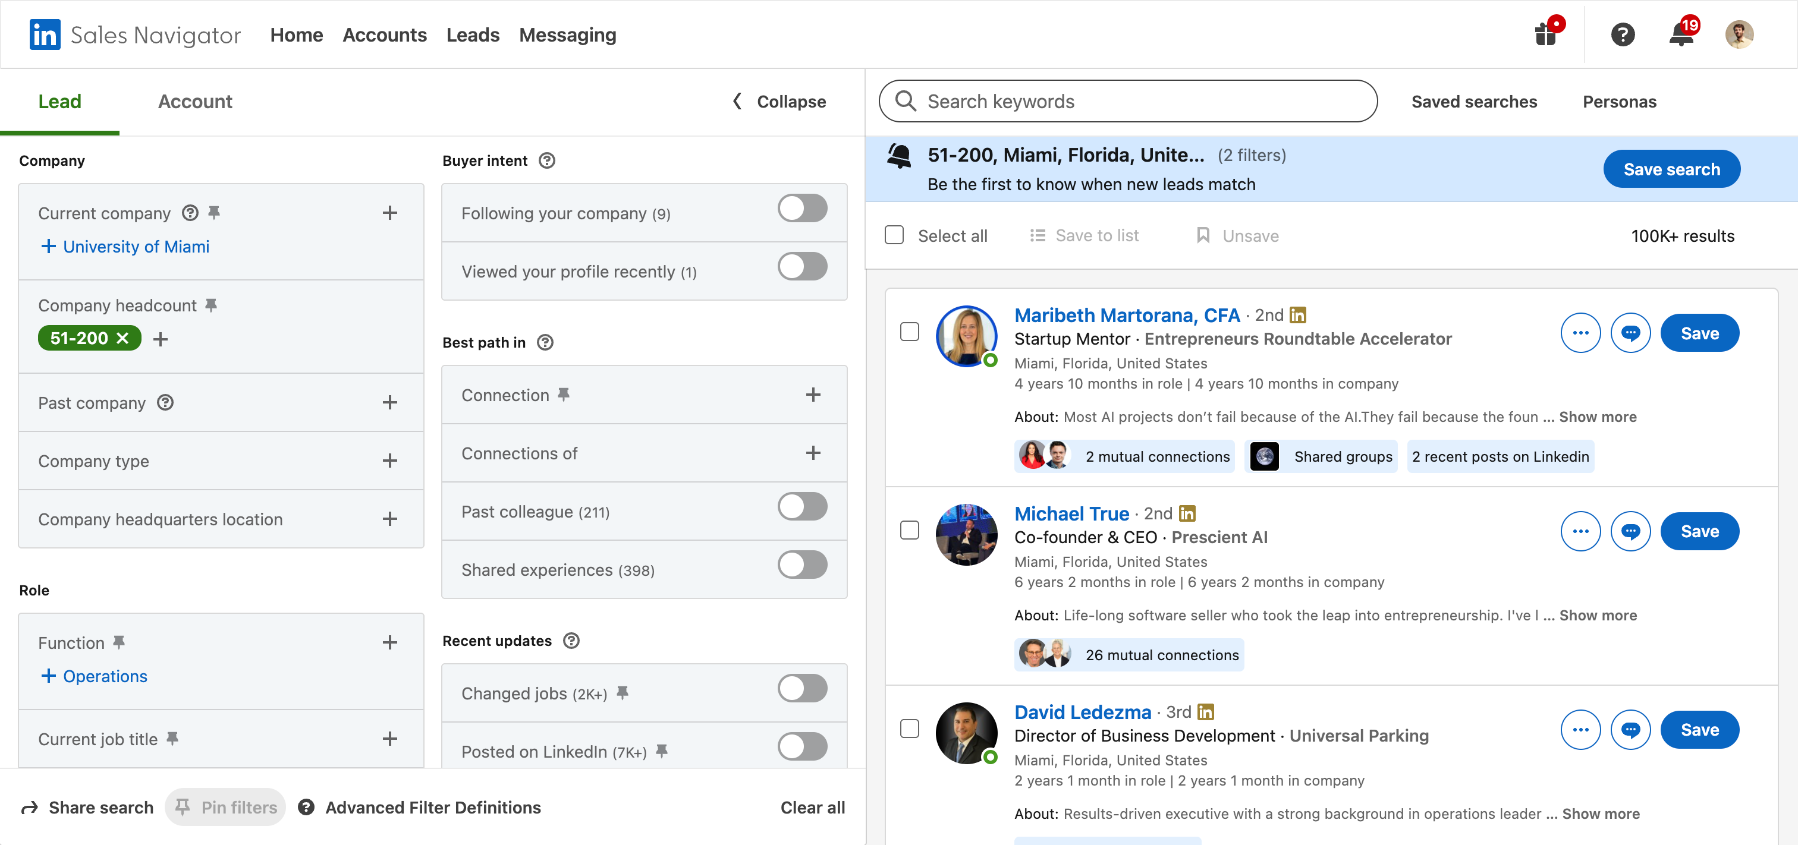The height and width of the screenshot is (845, 1798).
Task: Turn on the Changed jobs switch
Action: [802, 689]
